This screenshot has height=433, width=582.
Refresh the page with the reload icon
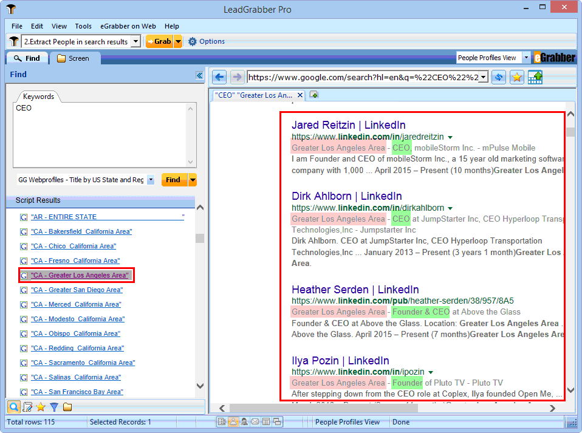(499, 77)
